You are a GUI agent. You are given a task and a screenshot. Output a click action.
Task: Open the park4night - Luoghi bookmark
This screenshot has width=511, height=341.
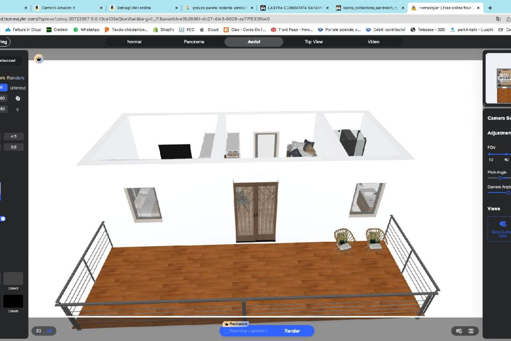pos(472,30)
